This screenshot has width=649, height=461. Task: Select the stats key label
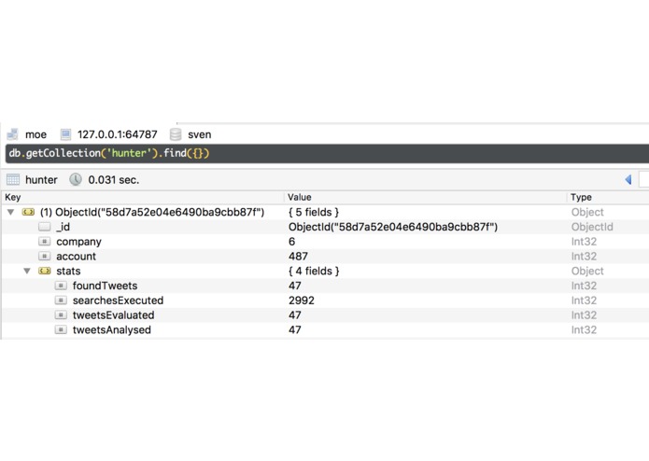click(x=68, y=272)
